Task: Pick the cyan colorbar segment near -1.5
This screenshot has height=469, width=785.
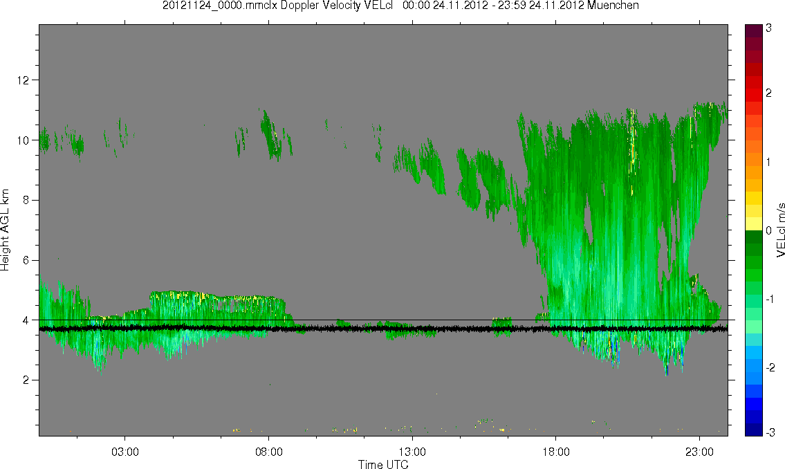Action: click(x=753, y=340)
